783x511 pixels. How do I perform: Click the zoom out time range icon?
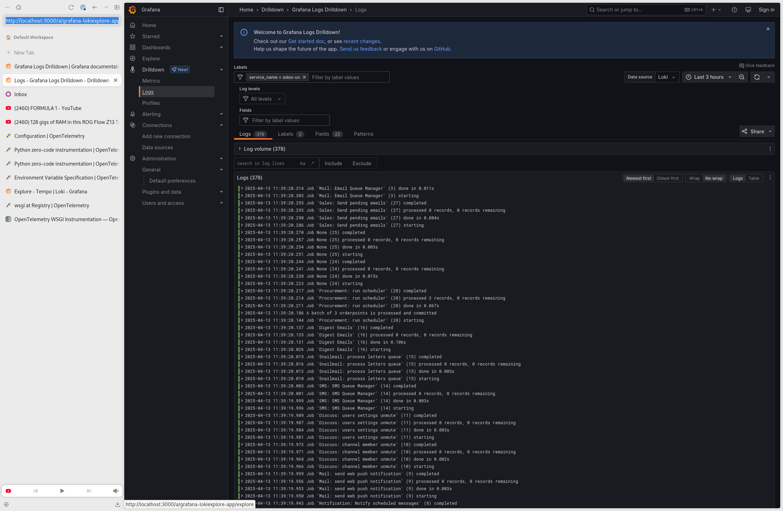tap(742, 77)
